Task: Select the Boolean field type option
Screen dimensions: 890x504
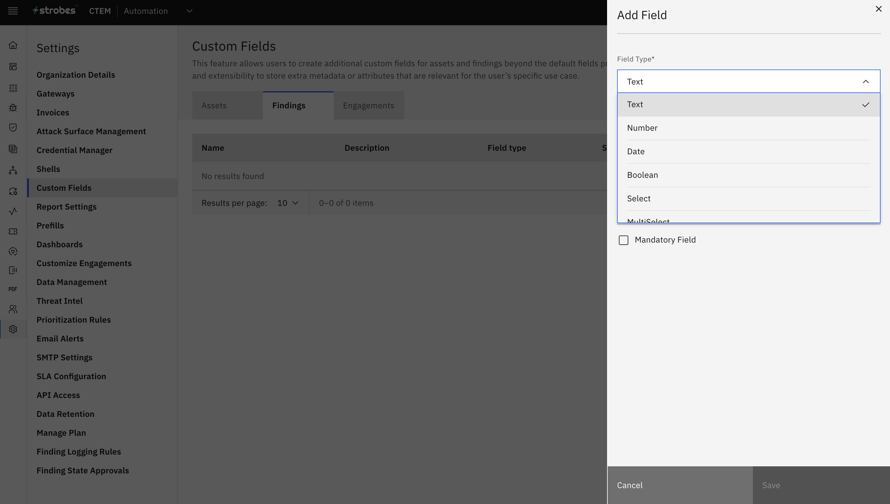Action: pos(642,175)
